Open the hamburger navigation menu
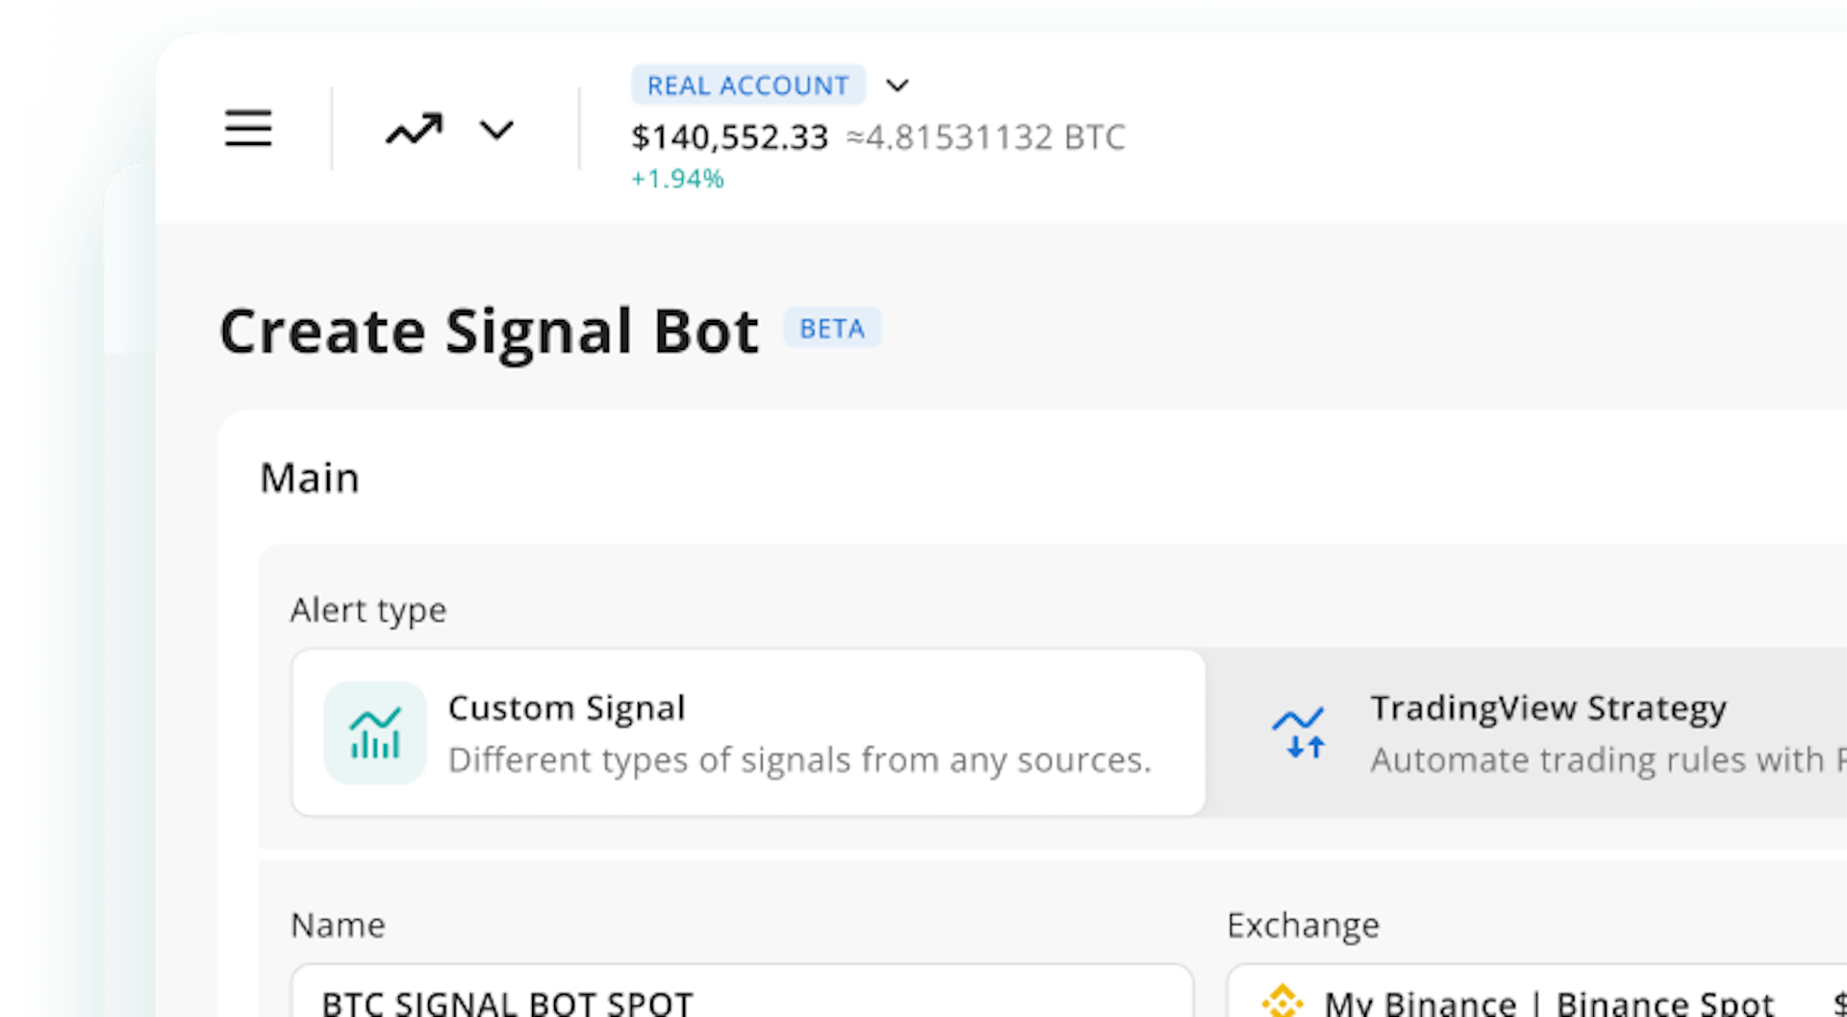Image resolution: width=1847 pixels, height=1017 pixels. click(248, 128)
